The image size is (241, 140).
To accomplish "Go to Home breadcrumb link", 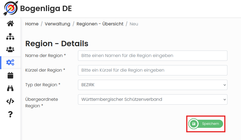I will tap(32, 24).
